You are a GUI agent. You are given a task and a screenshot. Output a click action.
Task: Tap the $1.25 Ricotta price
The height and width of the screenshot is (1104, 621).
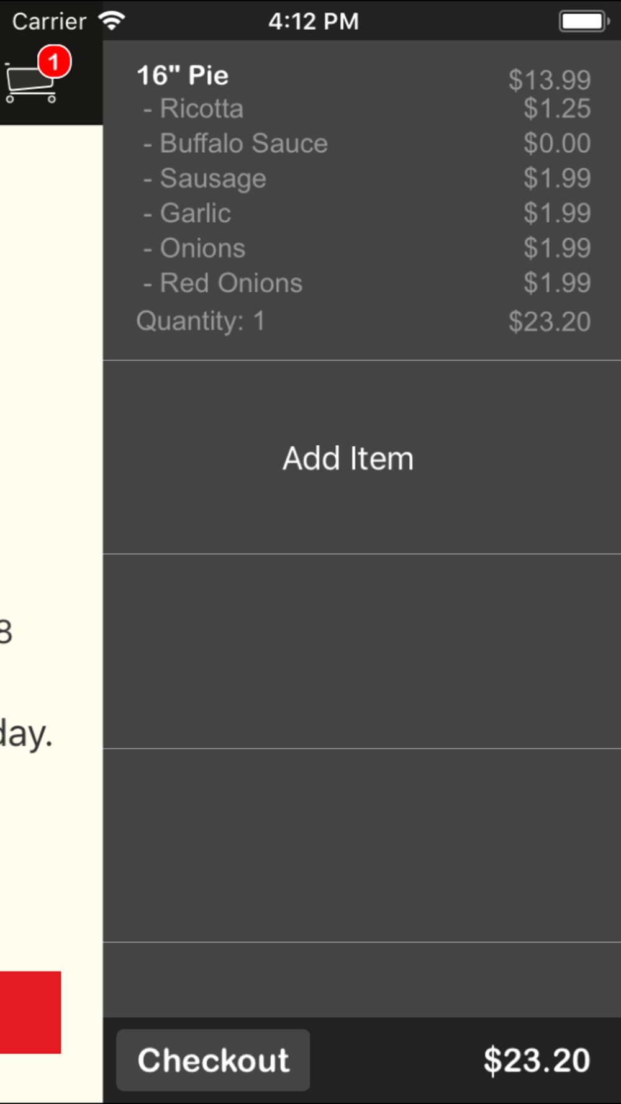(x=556, y=109)
